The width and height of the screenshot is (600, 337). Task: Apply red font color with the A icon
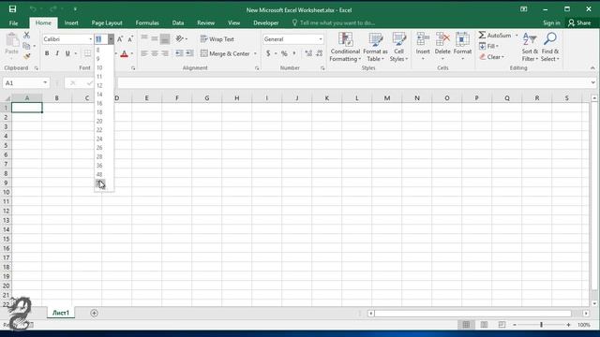[124, 54]
